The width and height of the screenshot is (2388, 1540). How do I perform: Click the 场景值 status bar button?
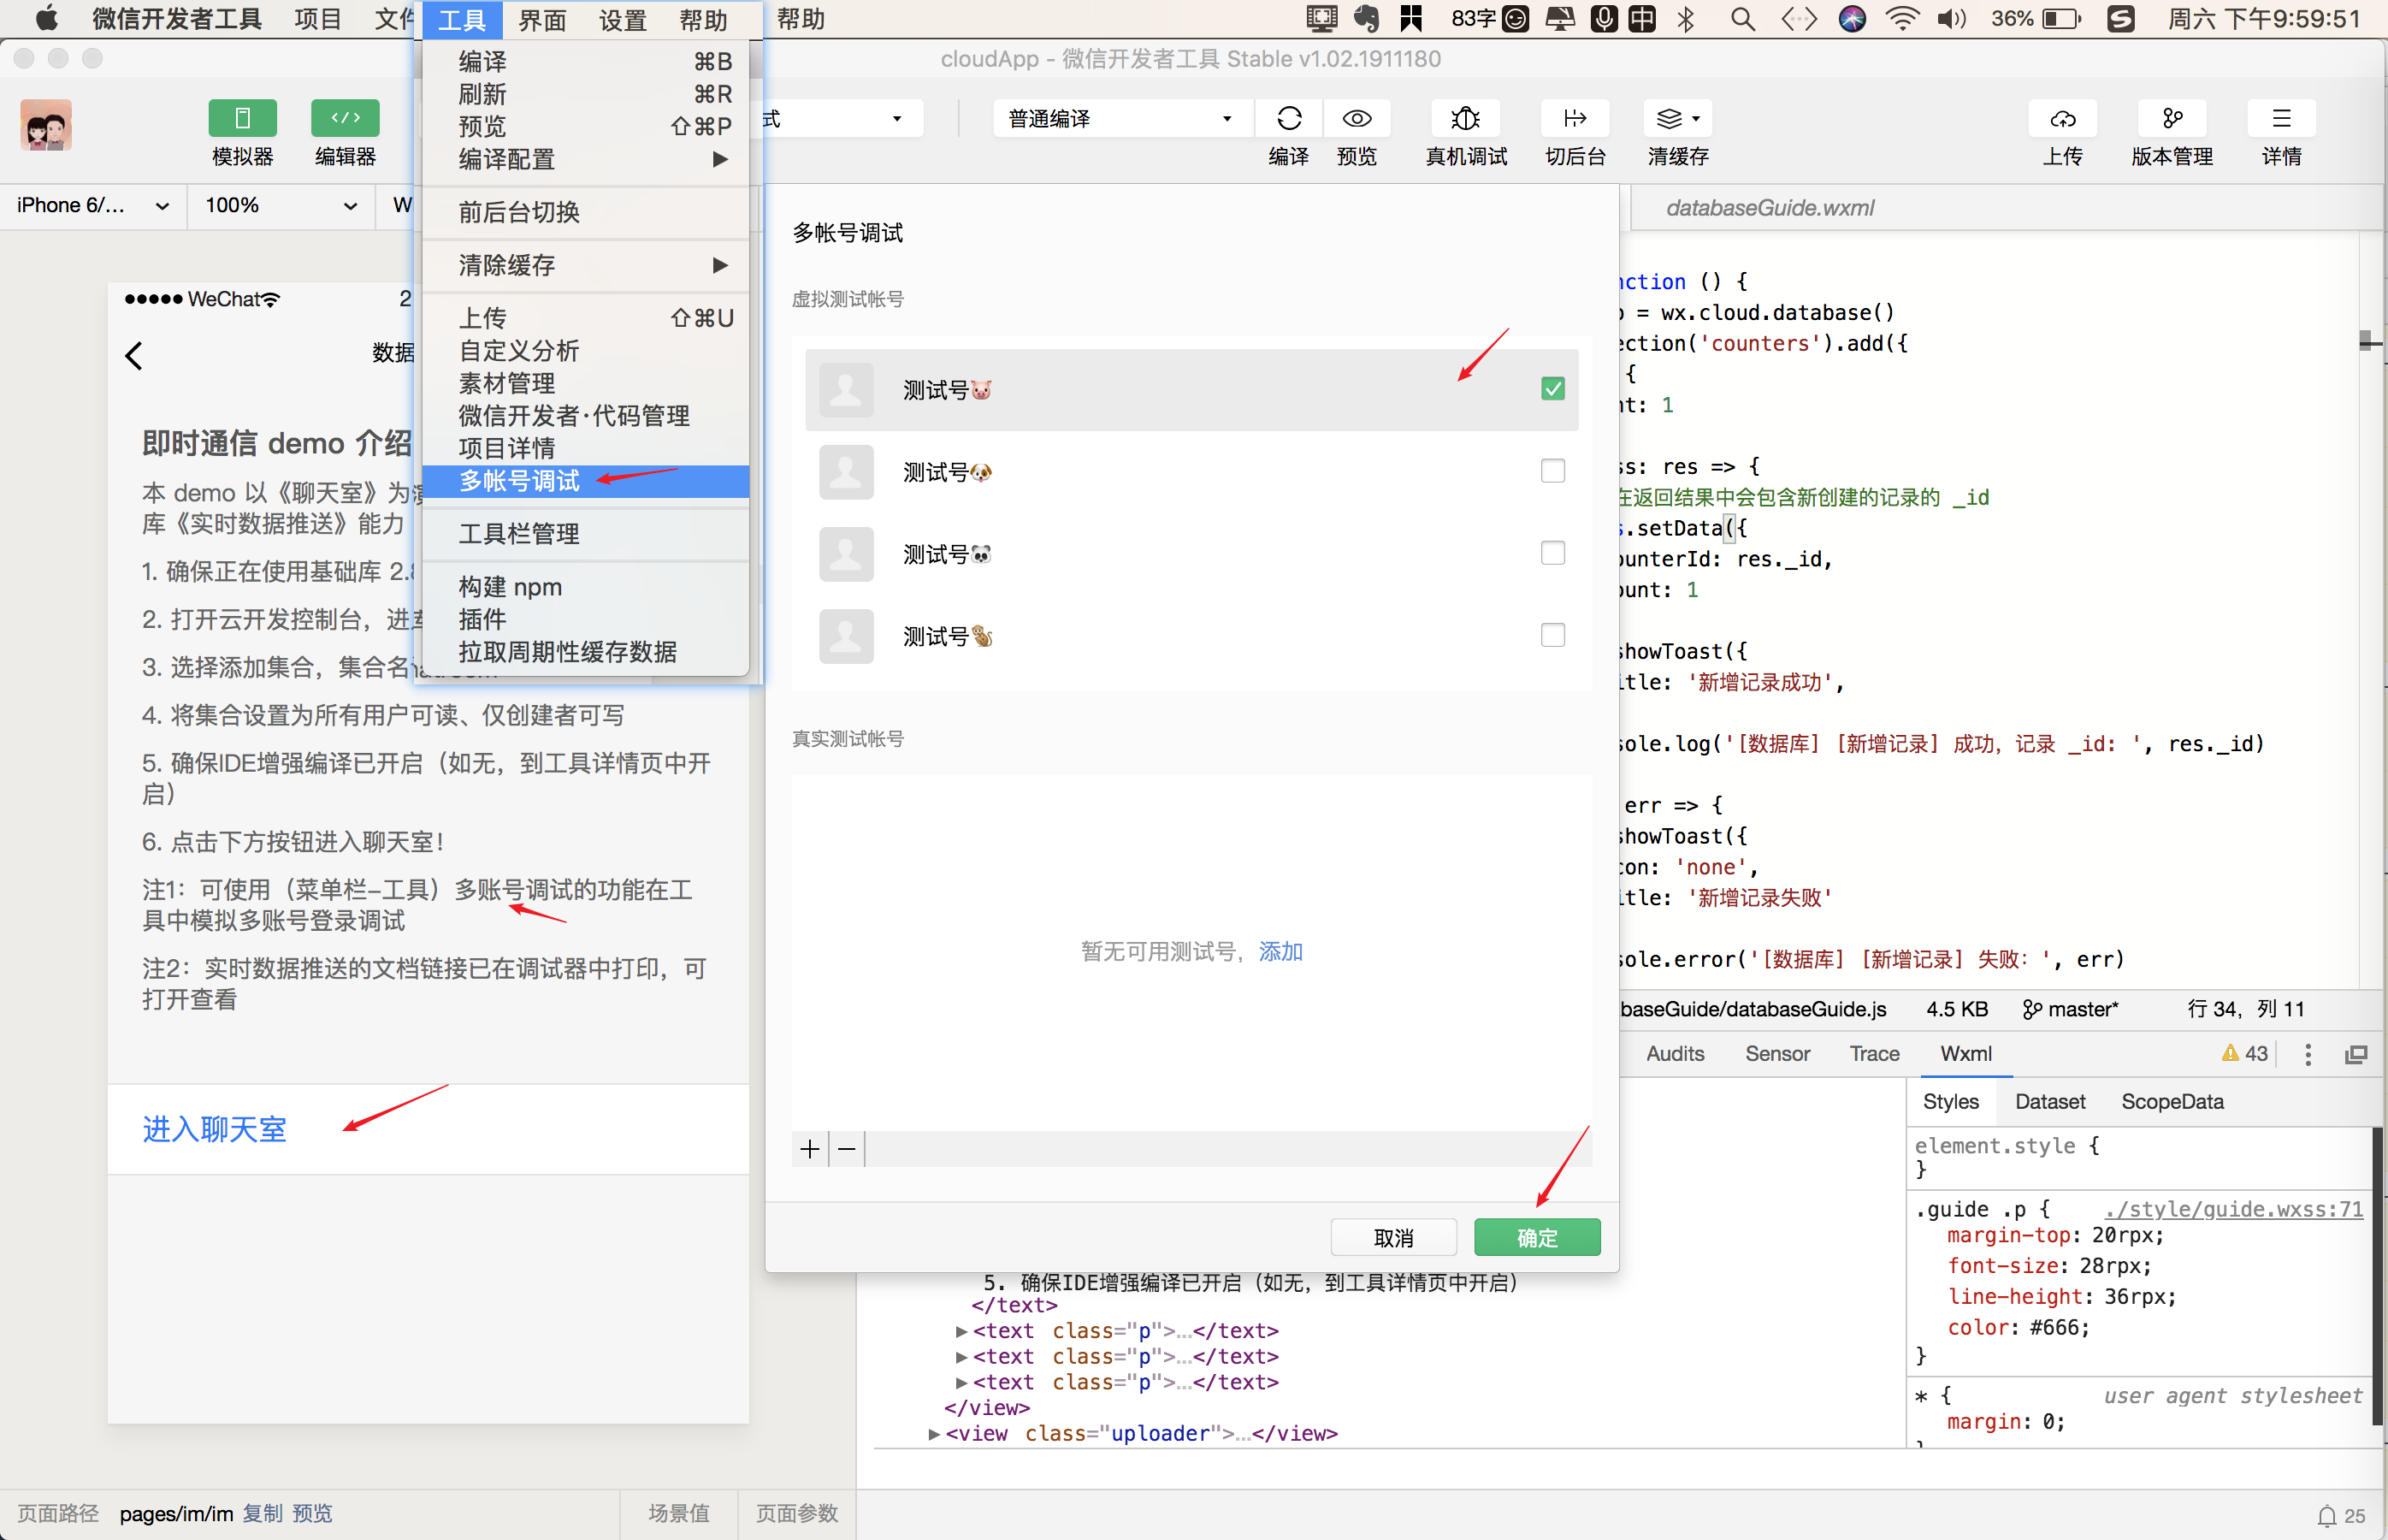pos(679,1514)
